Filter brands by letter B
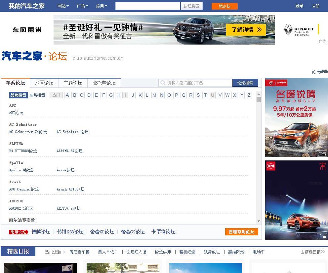 [74, 95]
